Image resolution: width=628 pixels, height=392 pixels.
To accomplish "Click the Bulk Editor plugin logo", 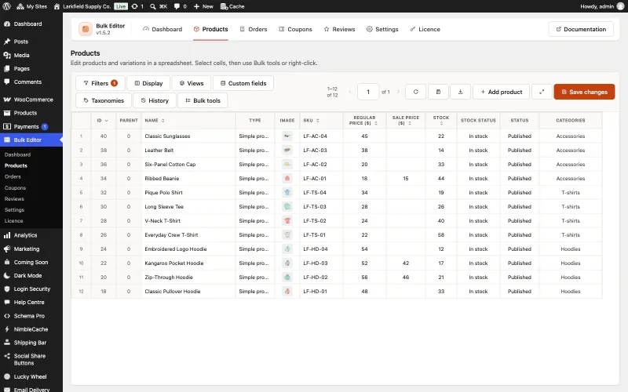I will (x=86, y=29).
